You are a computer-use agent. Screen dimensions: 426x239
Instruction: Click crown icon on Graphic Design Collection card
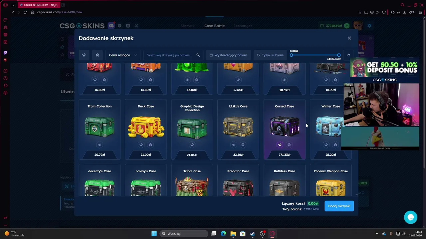(x=192, y=145)
